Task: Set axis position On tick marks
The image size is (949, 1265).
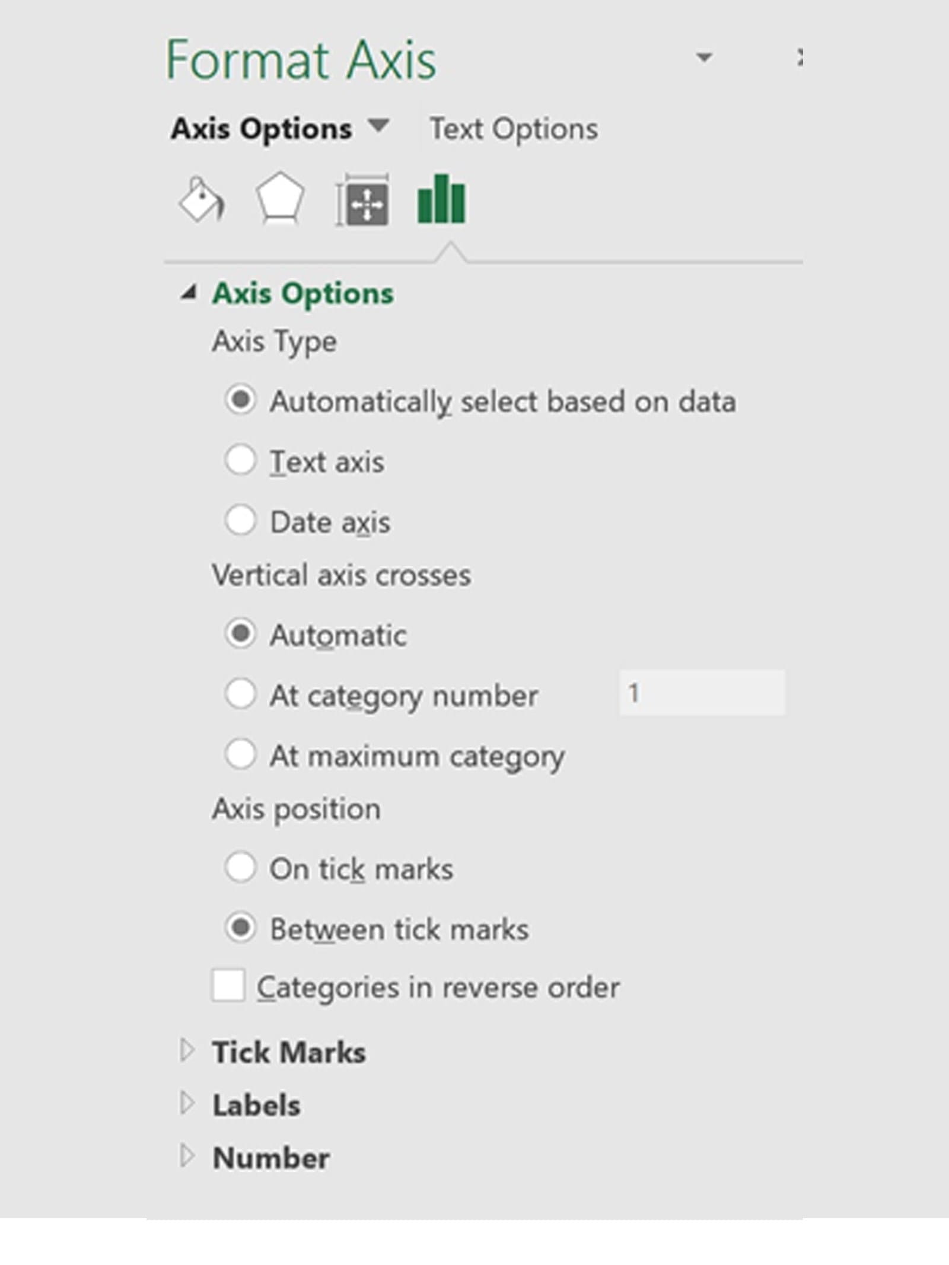Action: (240, 868)
